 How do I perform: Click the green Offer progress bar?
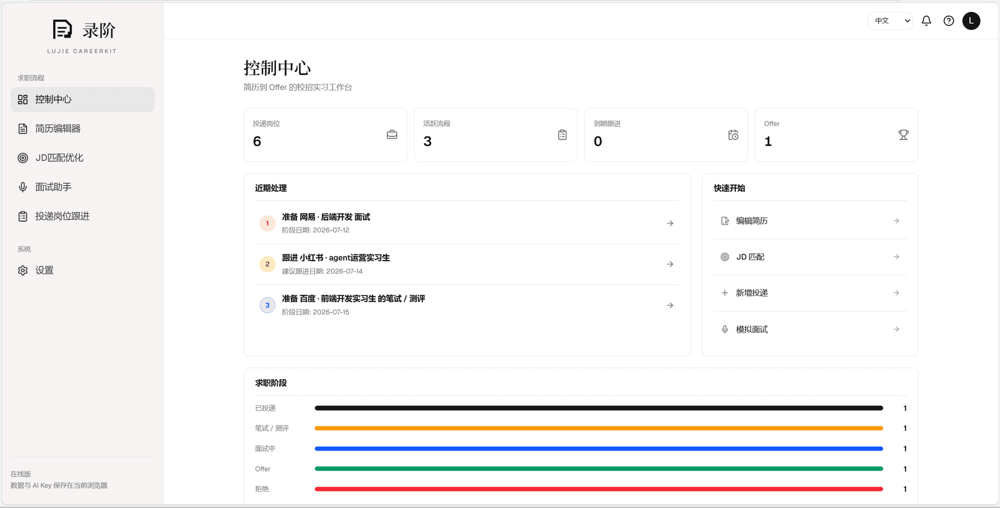599,469
